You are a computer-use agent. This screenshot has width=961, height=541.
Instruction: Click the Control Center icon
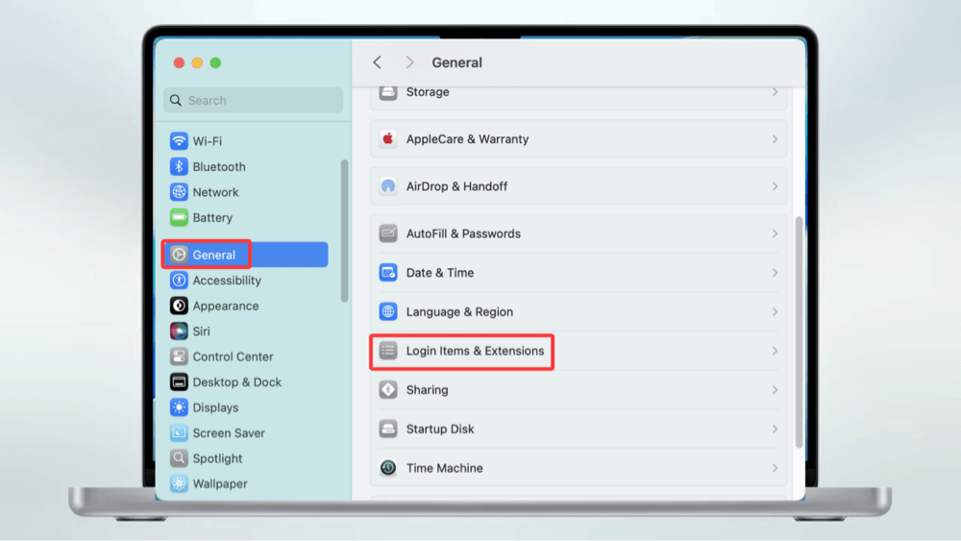[179, 357]
